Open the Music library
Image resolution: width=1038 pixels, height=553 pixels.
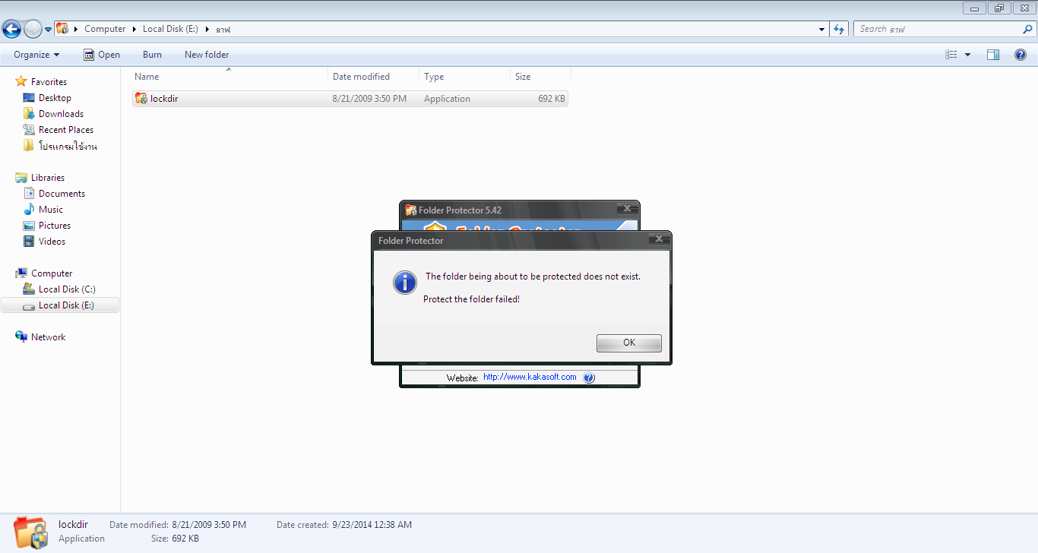[x=51, y=210]
